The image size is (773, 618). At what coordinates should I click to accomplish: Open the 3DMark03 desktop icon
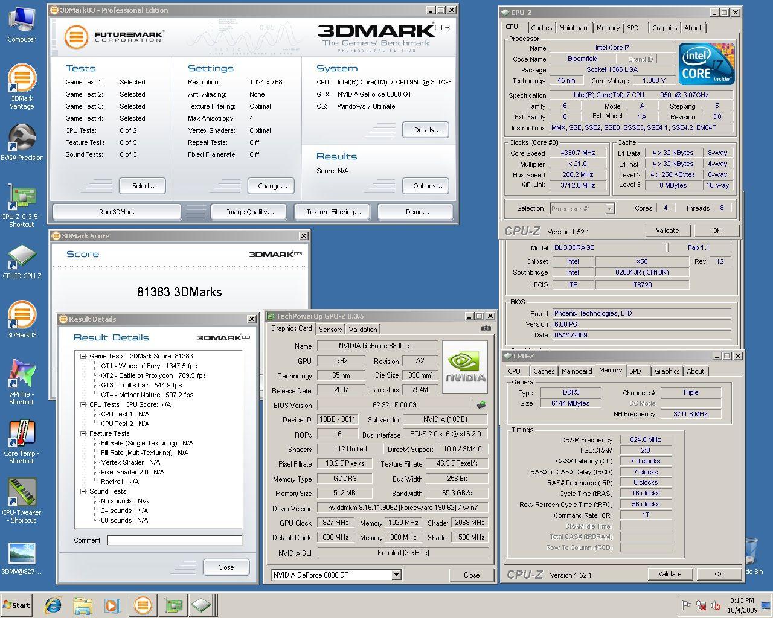point(22,320)
